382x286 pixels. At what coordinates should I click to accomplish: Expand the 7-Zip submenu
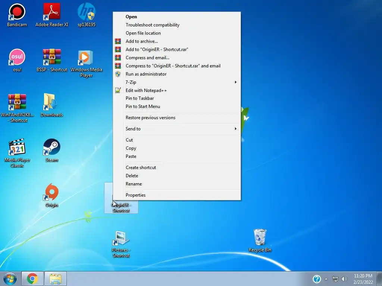[x=177, y=82]
